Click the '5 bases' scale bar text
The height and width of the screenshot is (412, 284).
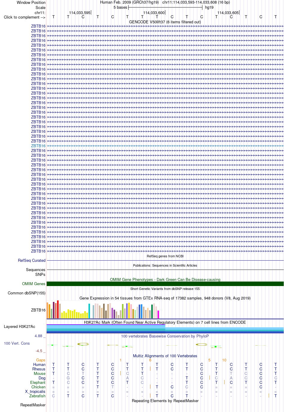point(120,7)
